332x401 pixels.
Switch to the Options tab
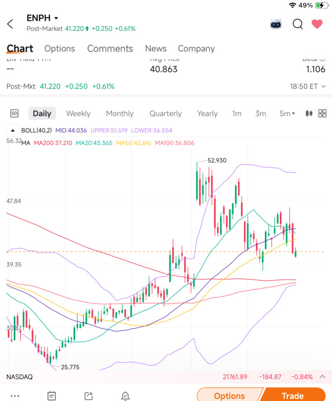coord(60,48)
